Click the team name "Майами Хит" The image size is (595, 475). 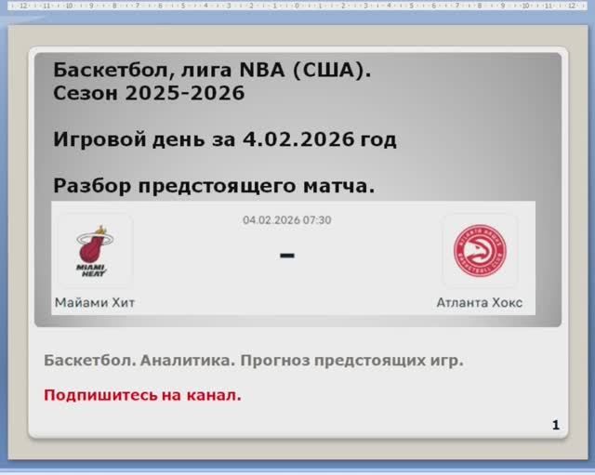click(95, 303)
